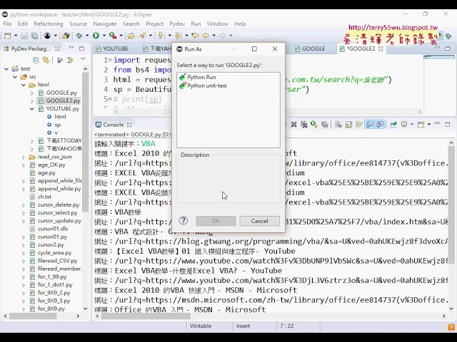This screenshot has height=342, width=457.
Task: Click Collapse All in PyDev Package Explorer
Action: point(36,60)
